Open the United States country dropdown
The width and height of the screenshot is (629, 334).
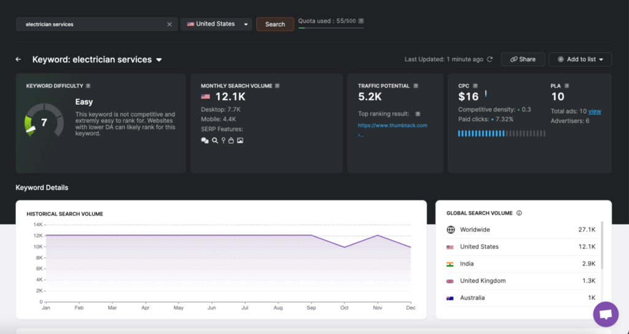[x=216, y=25]
